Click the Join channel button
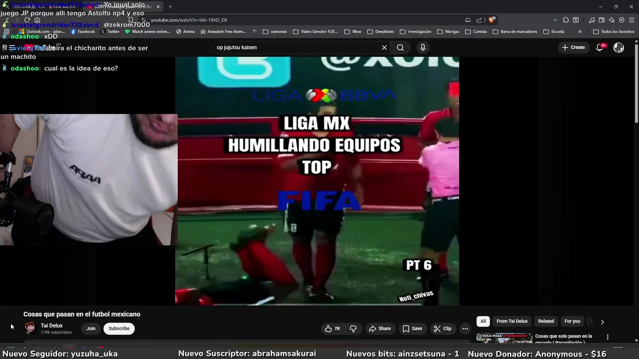Image resolution: width=639 pixels, height=359 pixels. tap(91, 329)
